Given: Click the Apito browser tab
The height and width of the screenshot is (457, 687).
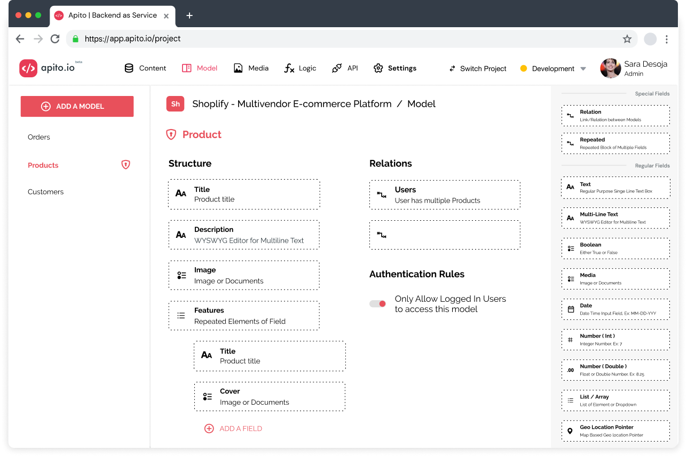Looking at the screenshot, I should pos(112,15).
